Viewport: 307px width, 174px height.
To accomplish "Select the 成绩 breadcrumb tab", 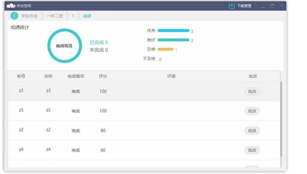I will click(x=87, y=16).
